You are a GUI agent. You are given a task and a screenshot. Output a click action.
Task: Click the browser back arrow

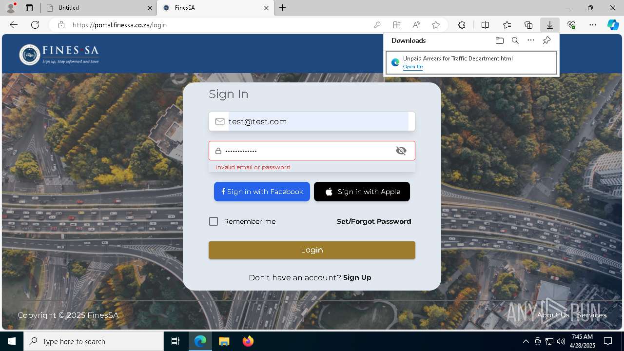(14, 25)
